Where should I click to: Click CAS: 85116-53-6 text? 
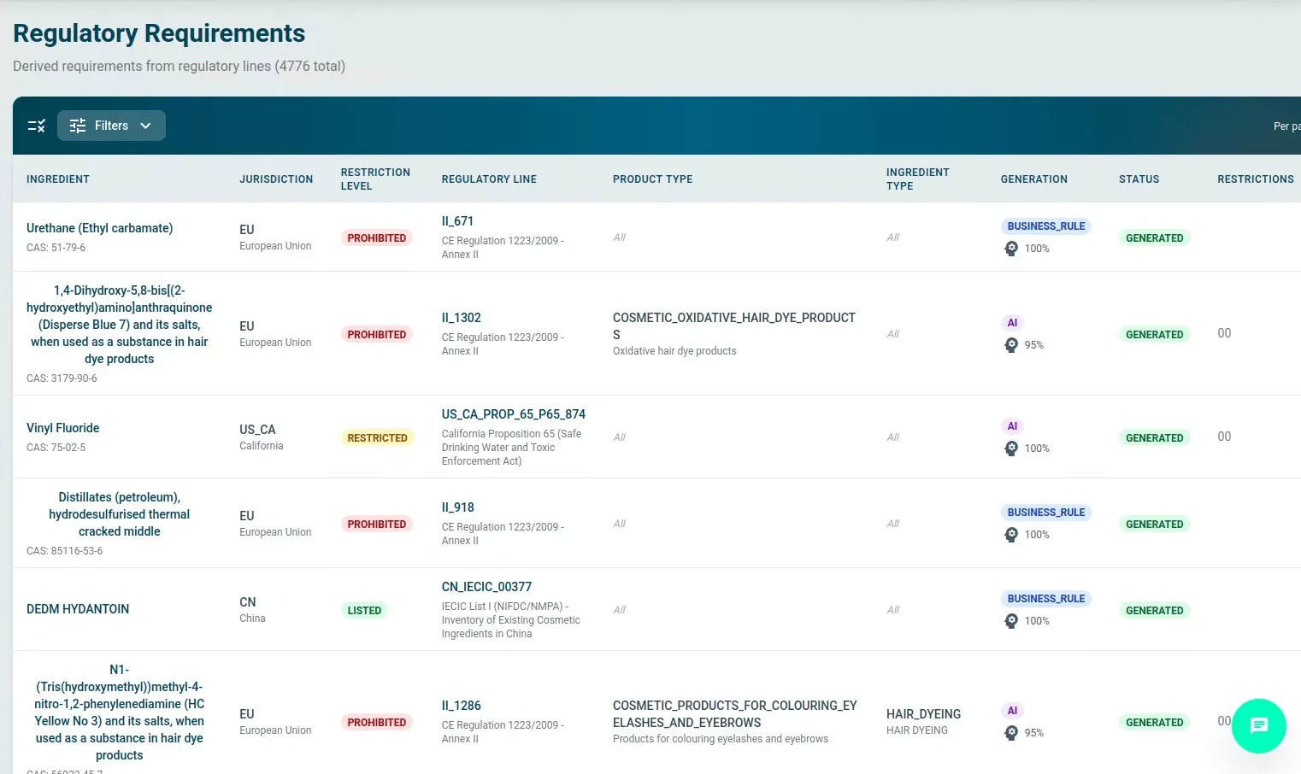[x=64, y=551]
